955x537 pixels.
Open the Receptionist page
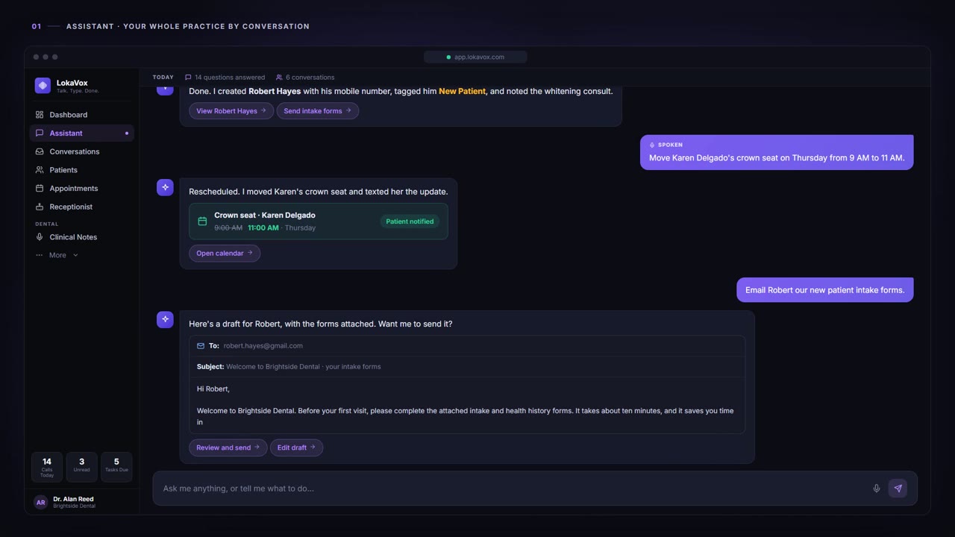[82, 207]
